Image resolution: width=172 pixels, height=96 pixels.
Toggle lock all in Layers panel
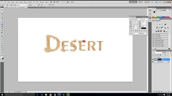161,55
